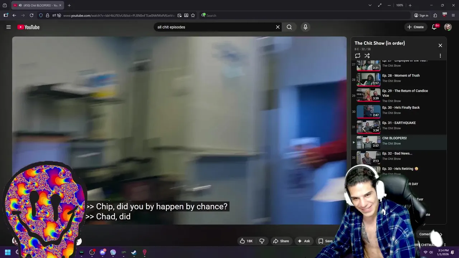Screen dimensions: 459x258
Task: Open Ep. 33 - He's Retiring
Action: coord(400,169)
